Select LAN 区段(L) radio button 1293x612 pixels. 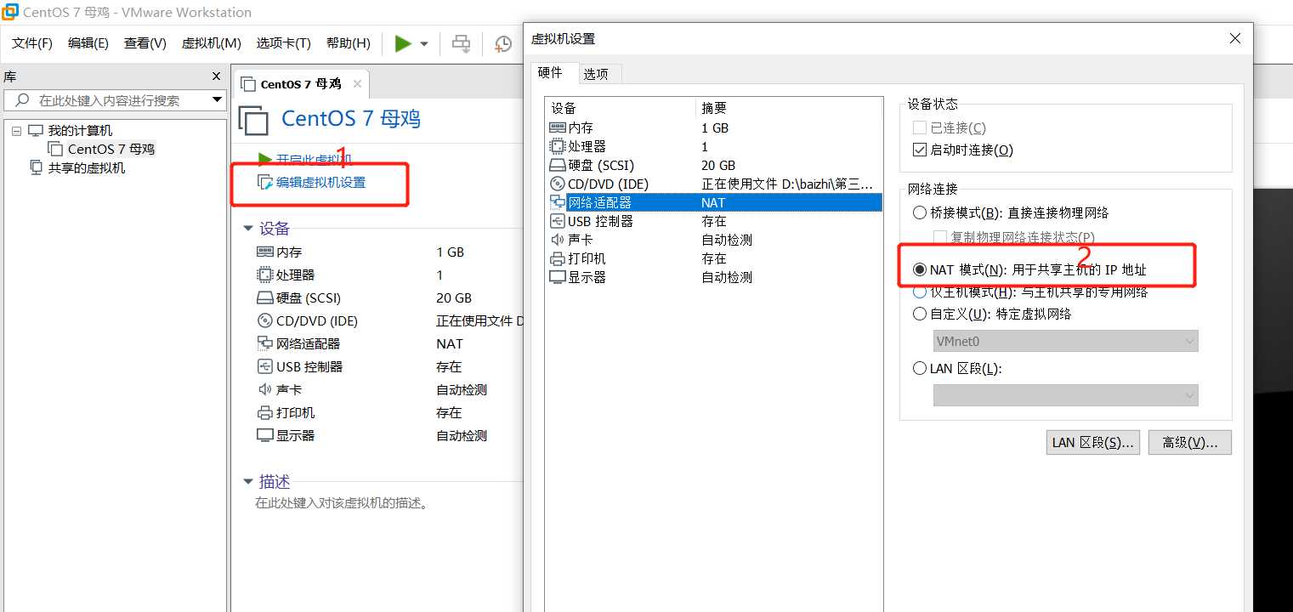pyautogui.click(x=919, y=368)
